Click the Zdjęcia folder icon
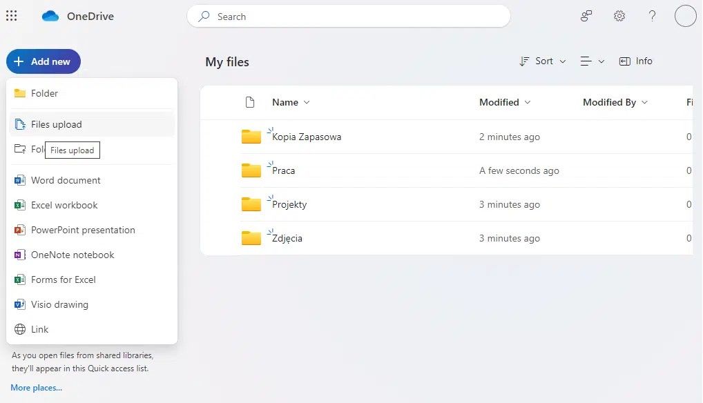The image size is (703, 403). [x=251, y=238]
